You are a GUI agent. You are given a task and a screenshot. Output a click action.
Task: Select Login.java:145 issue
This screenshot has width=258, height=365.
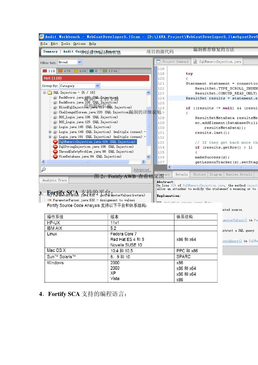click(85, 127)
